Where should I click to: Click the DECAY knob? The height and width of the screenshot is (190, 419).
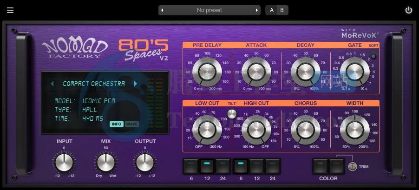(306, 72)
